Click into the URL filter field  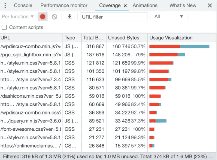[x=114, y=17]
